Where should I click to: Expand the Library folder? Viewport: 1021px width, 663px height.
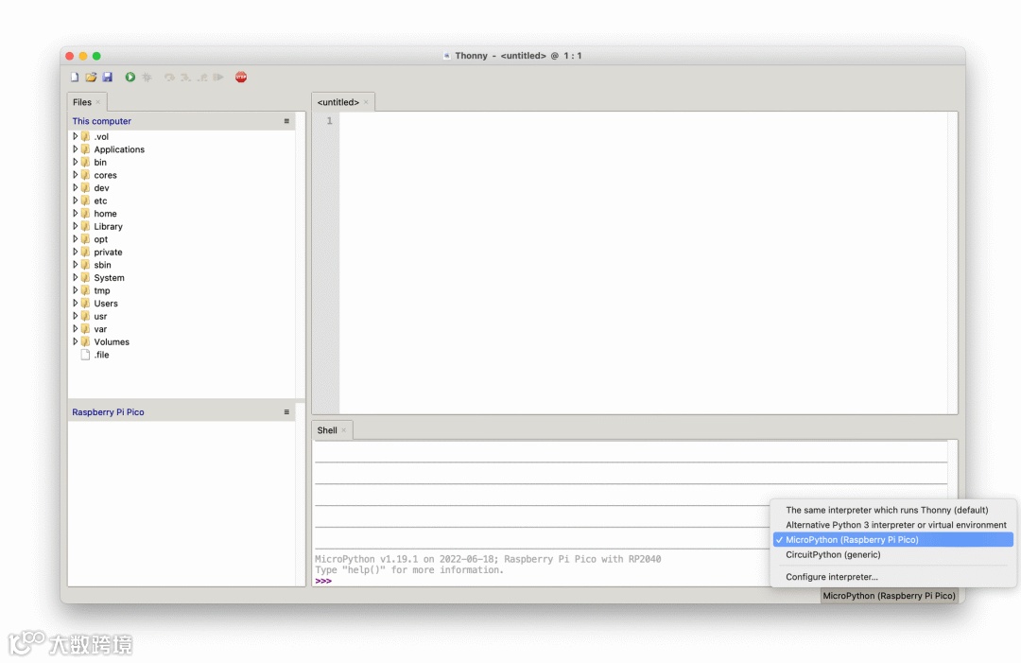[75, 226]
